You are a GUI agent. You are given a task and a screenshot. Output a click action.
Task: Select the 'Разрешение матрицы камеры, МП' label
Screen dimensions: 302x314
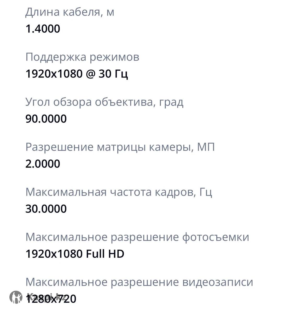120,147
